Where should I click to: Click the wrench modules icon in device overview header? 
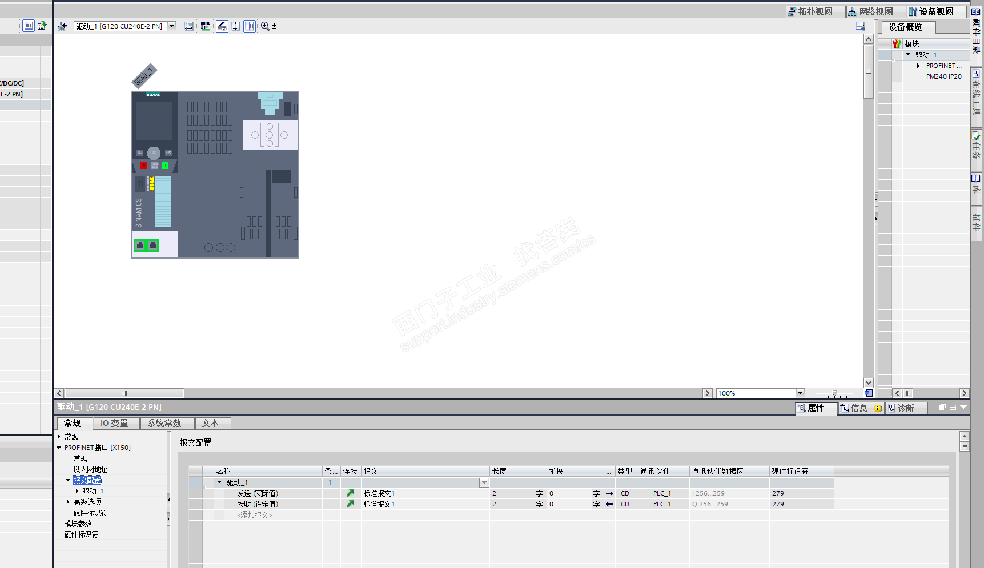point(897,43)
